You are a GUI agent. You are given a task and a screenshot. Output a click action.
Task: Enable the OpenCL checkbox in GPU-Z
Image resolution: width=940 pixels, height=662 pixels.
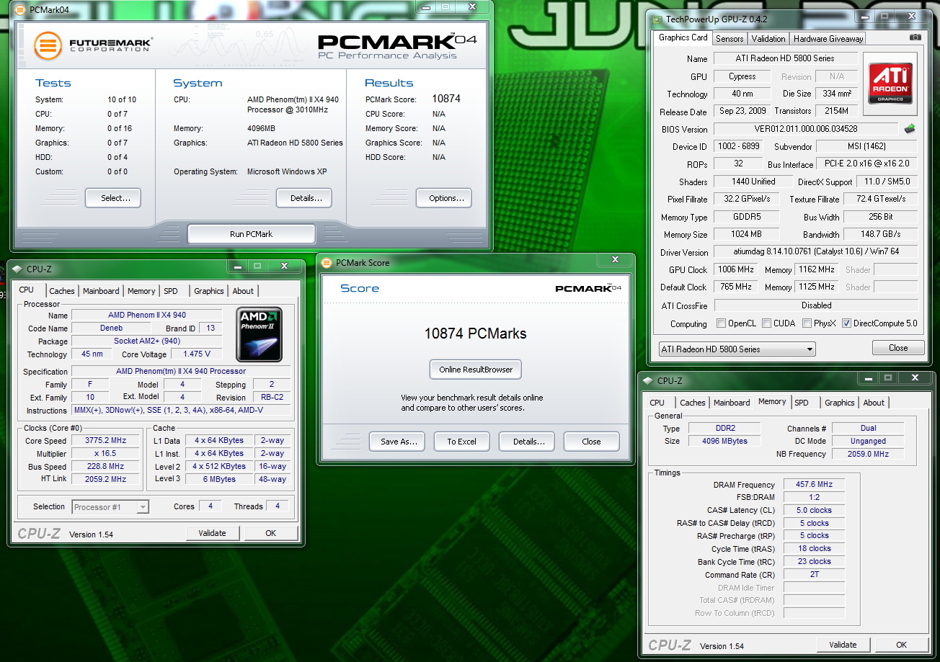coord(722,323)
